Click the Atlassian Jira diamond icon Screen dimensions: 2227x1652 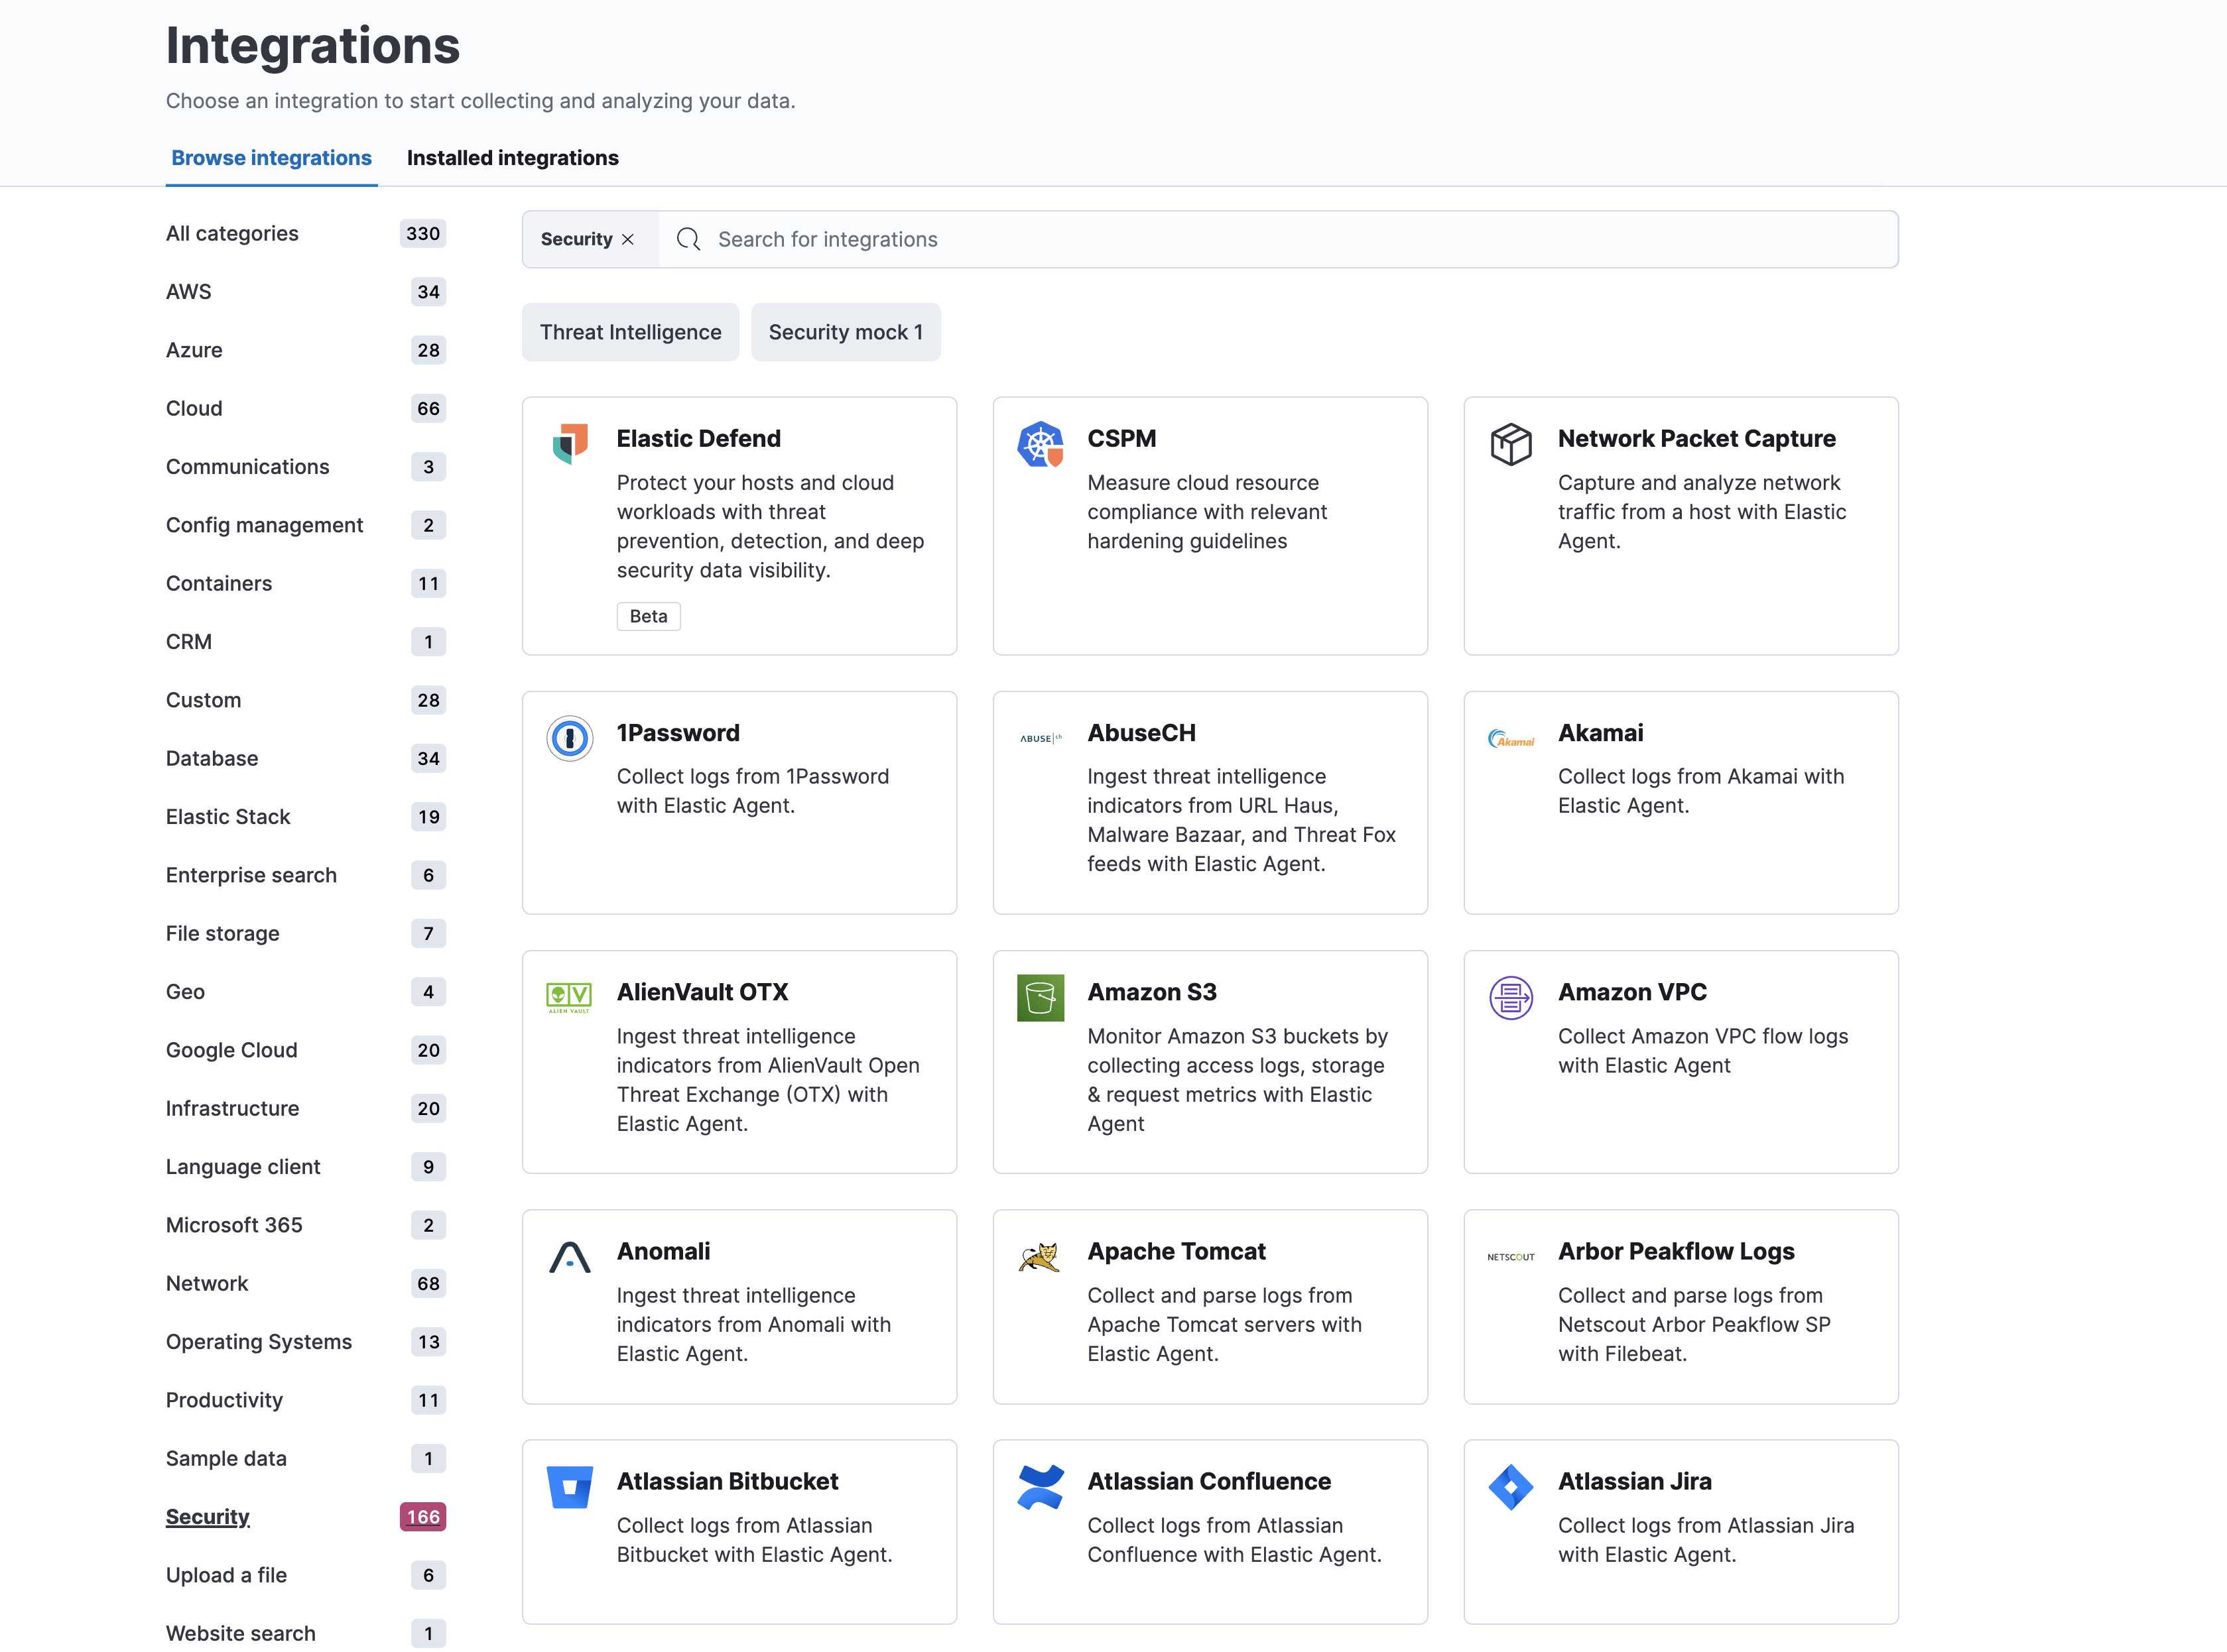click(1511, 1487)
